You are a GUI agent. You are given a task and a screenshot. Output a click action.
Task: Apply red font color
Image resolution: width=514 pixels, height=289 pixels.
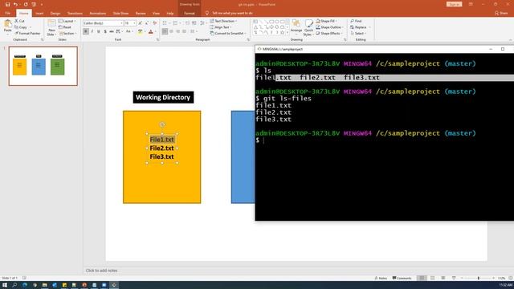pyautogui.click(x=151, y=31)
